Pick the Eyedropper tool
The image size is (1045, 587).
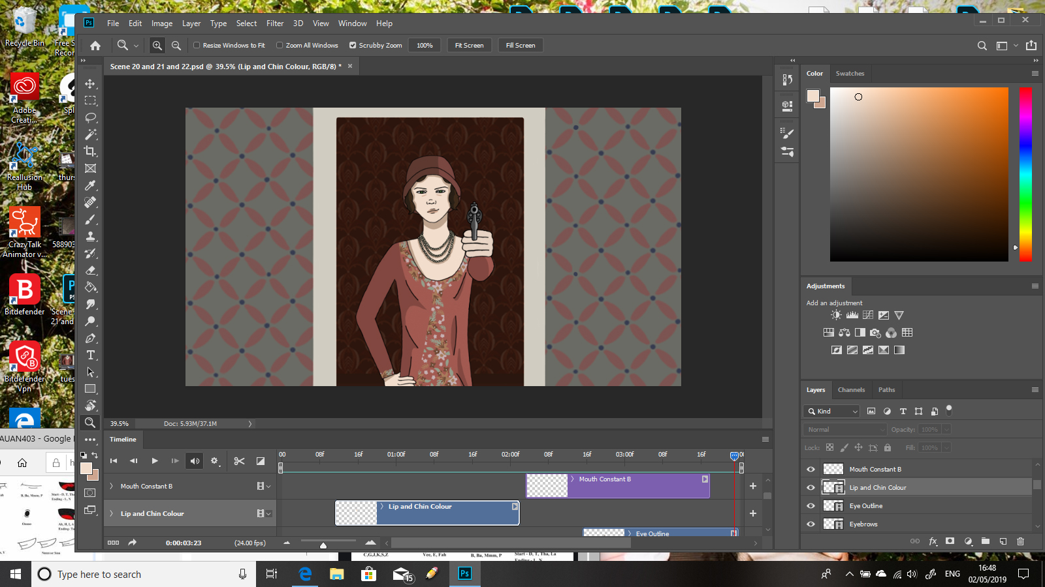[x=91, y=185]
